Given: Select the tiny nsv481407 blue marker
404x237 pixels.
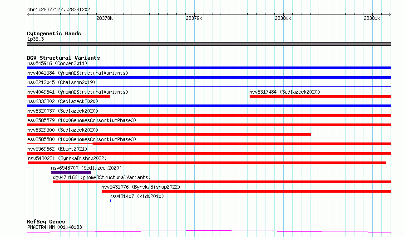Looking at the screenshot, I should (110, 201).
